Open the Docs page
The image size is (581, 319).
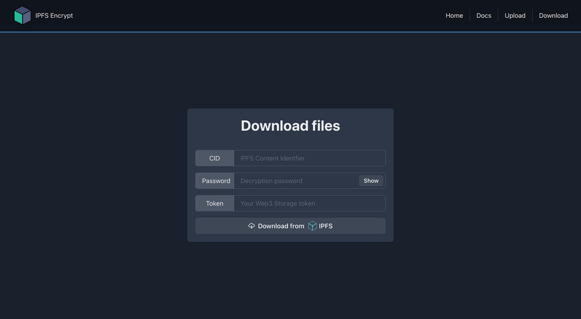point(484,16)
